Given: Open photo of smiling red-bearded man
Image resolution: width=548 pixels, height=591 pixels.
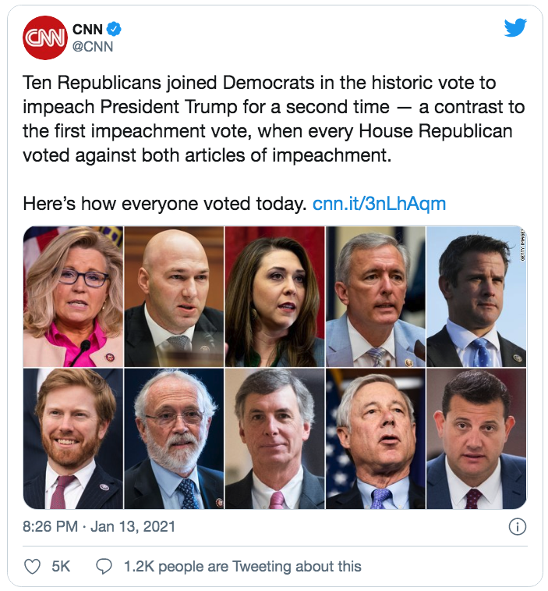Looking at the screenshot, I should coord(73,439).
